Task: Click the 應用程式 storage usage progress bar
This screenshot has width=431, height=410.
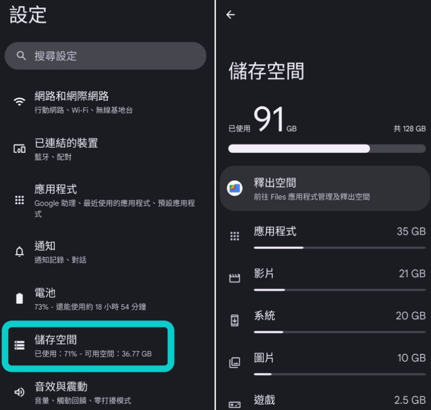Action: point(340,248)
